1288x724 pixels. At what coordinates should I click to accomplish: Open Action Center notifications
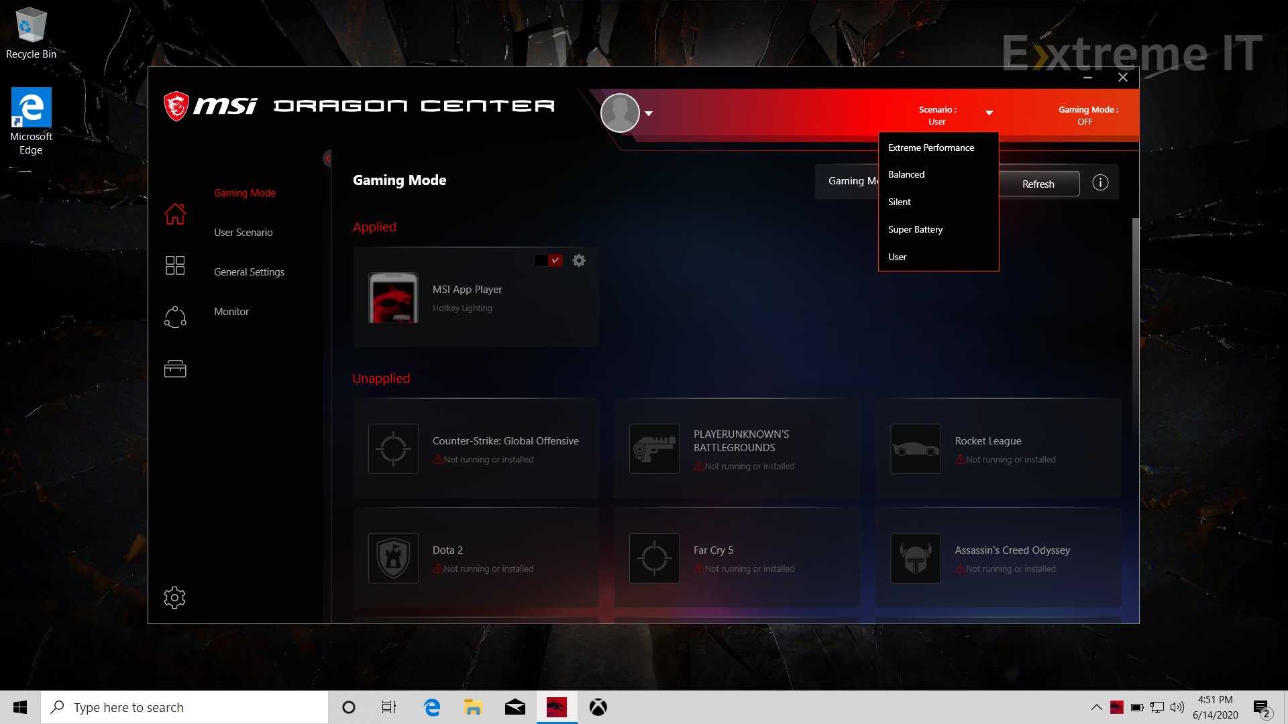[1262, 708]
